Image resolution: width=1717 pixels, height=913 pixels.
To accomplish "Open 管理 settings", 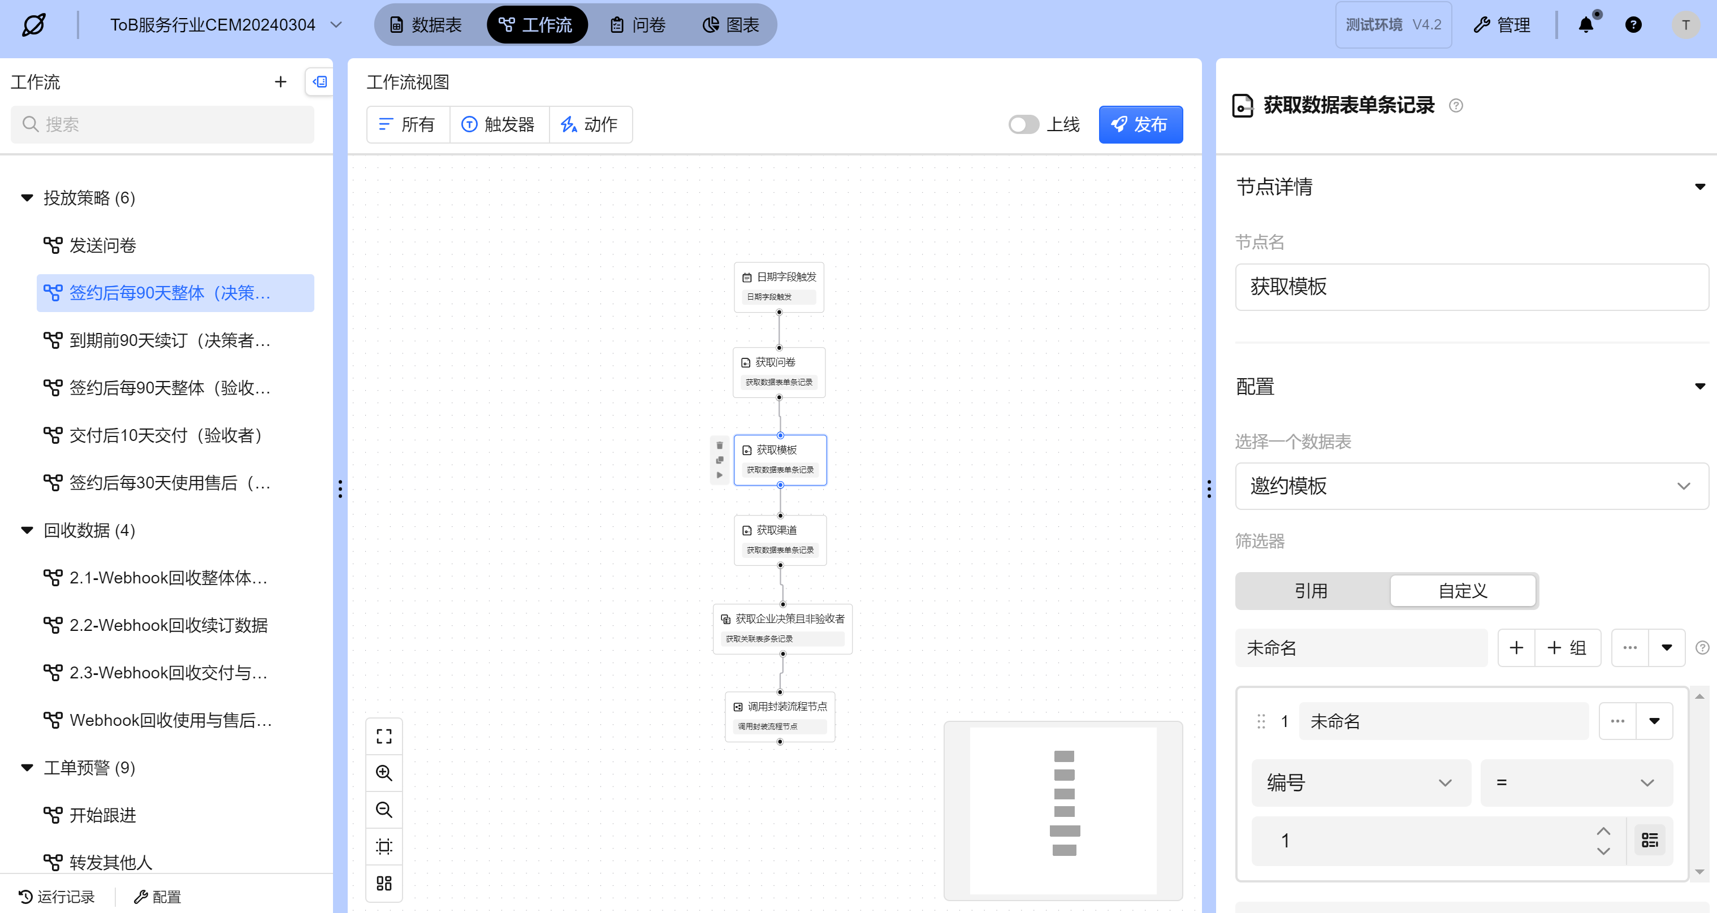I will point(1502,25).
